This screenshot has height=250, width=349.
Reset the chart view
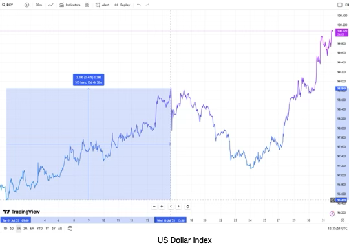tap(187, 207)
